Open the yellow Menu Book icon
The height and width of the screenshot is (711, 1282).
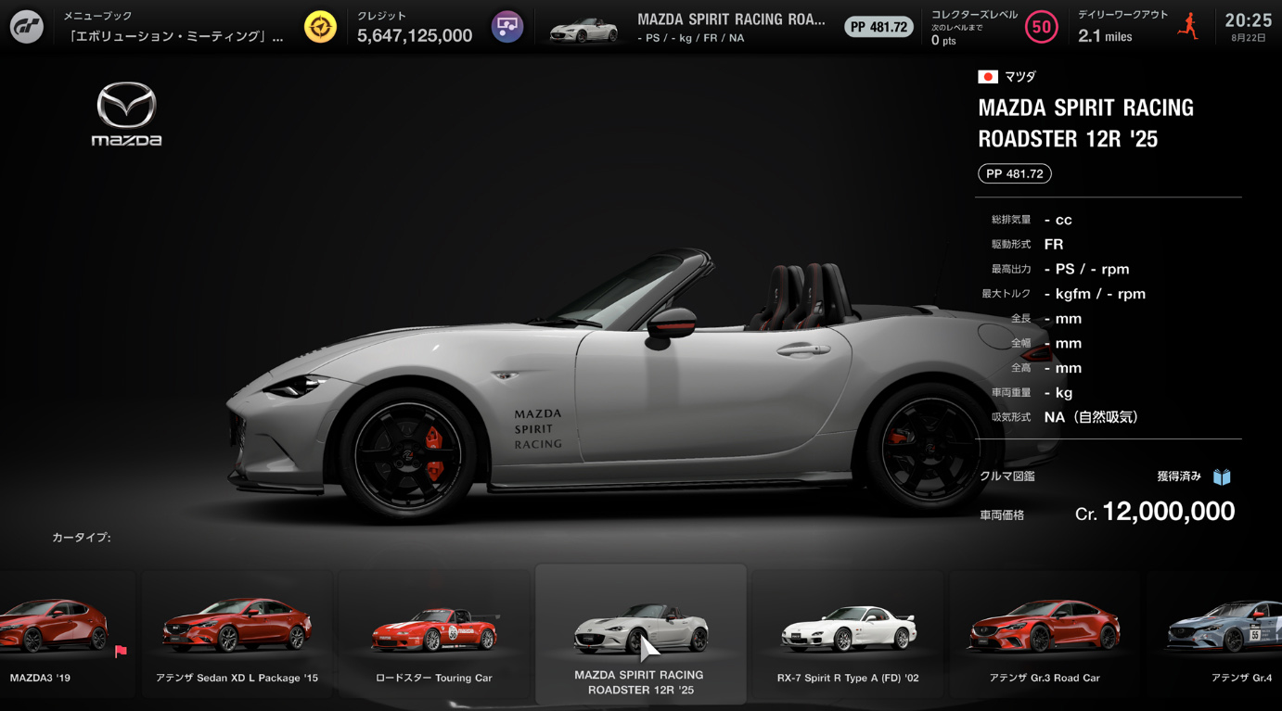pos(320,27)
